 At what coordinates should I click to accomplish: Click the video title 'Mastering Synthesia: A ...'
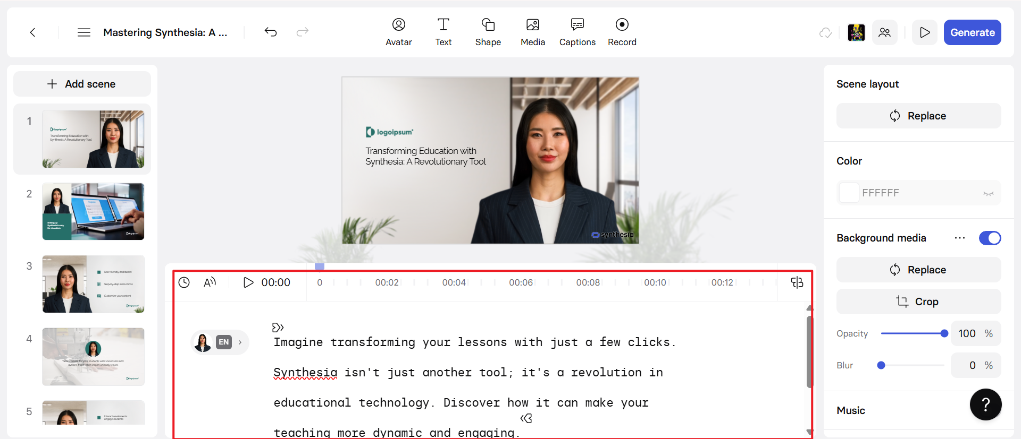pos(165,32)
